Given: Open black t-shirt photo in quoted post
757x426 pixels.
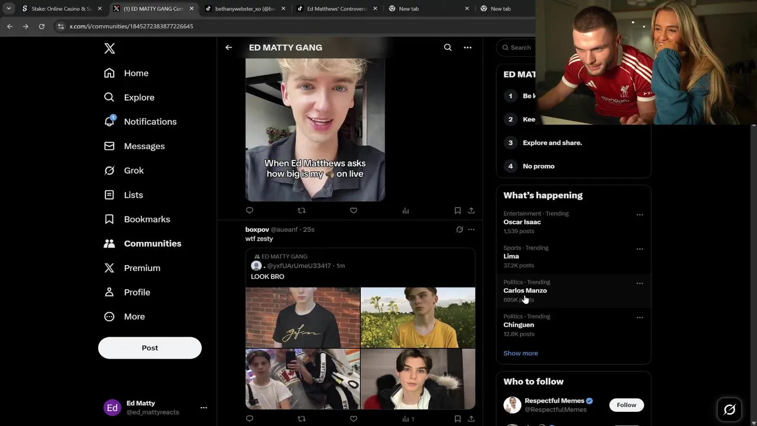Looking at the screenshot, I should pos(303,318).
